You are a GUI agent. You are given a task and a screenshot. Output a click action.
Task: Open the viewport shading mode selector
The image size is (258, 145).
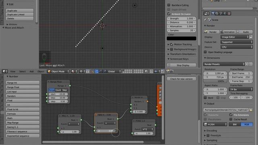click(74, 71)
